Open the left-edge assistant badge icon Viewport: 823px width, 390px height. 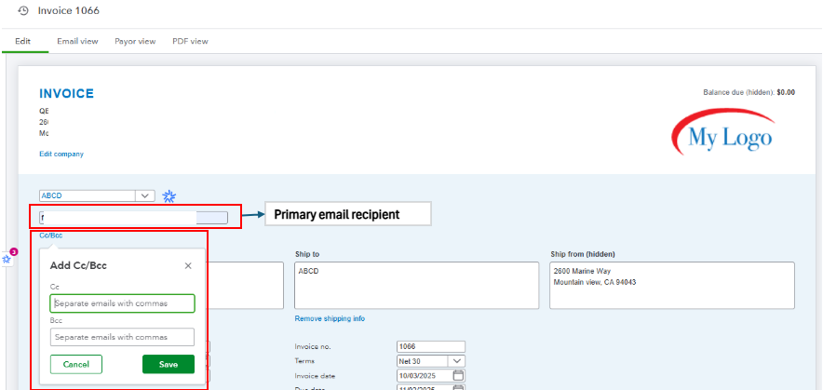coord(7,259)
